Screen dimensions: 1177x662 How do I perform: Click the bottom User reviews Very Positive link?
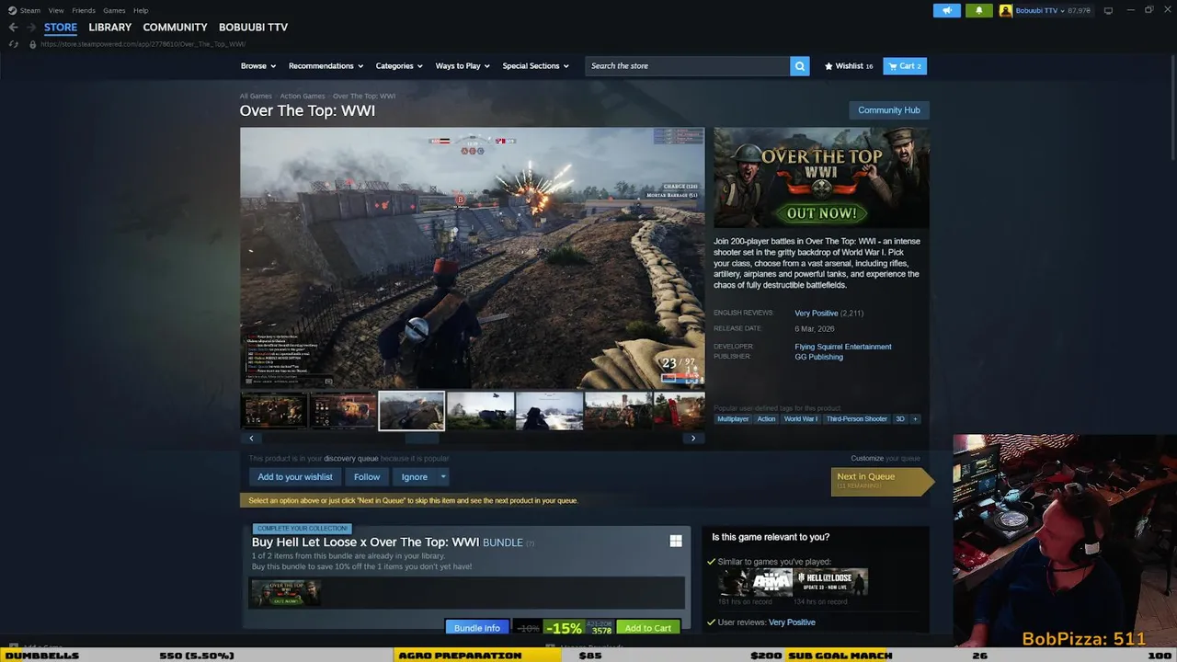click(792, 622)
